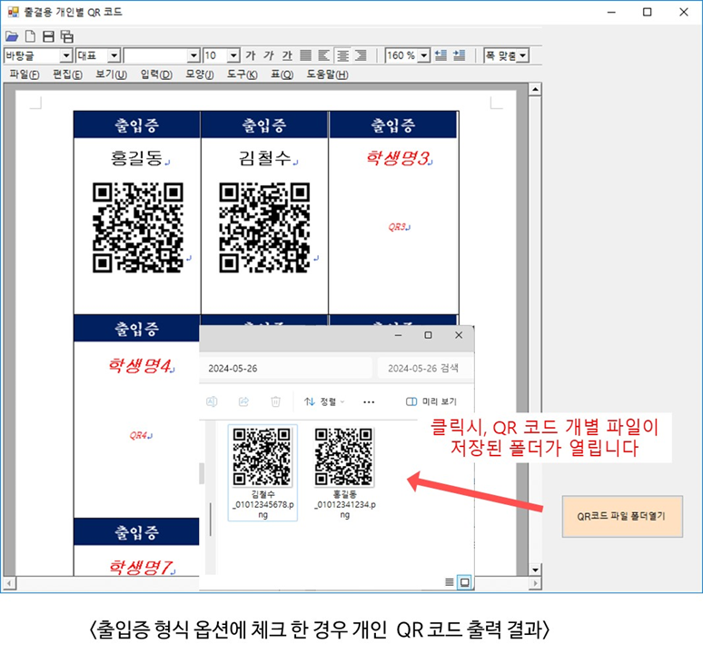Open the 정렬 sort button in Explorer

pos(324,401)
